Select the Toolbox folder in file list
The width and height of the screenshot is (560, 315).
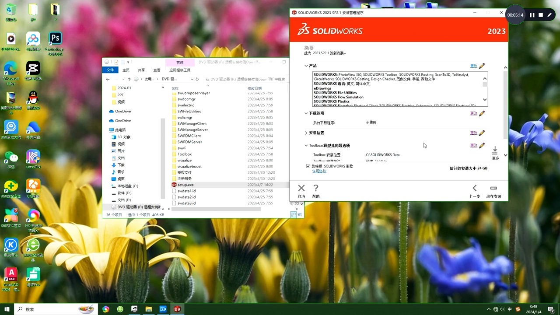click(185, 154)
